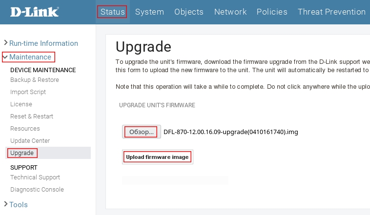Open Backup & Restore page

(35, 80)
